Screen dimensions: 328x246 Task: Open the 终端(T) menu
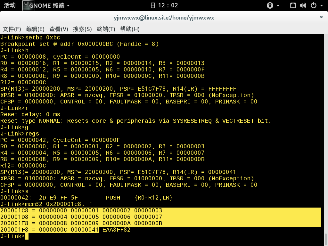click(106, 29)
